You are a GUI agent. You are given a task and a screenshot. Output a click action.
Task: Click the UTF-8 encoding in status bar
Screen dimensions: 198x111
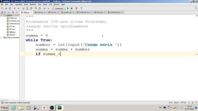point(183,103)
